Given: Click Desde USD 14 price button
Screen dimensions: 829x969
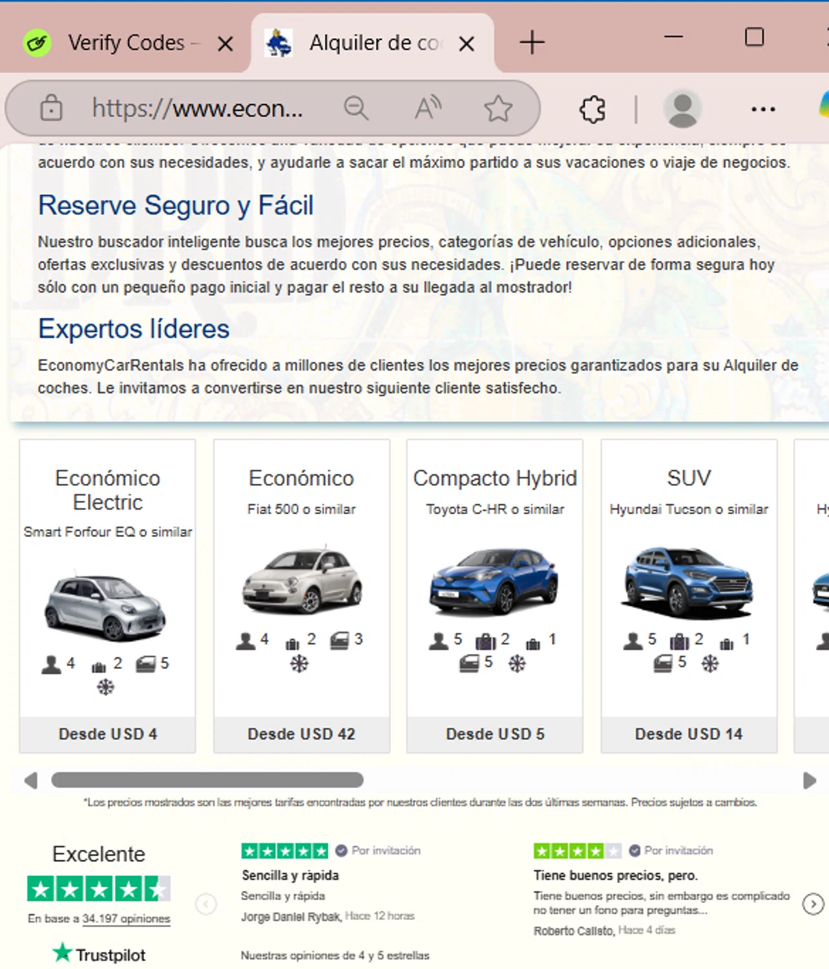Looking at the screenshot, I should tap(689, 735).
